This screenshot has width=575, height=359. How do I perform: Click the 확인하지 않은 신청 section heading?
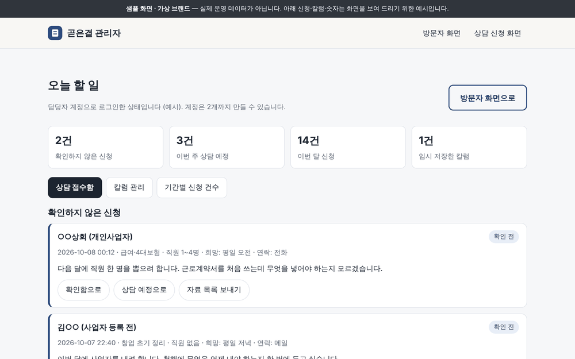[x=85, y=213]
